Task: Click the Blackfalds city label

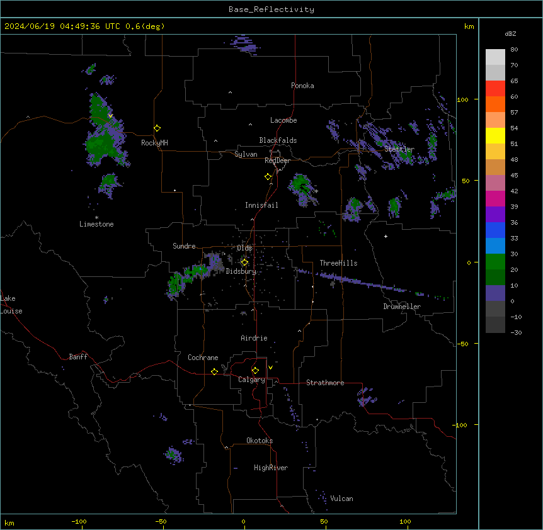Action: tap(278, 140)
